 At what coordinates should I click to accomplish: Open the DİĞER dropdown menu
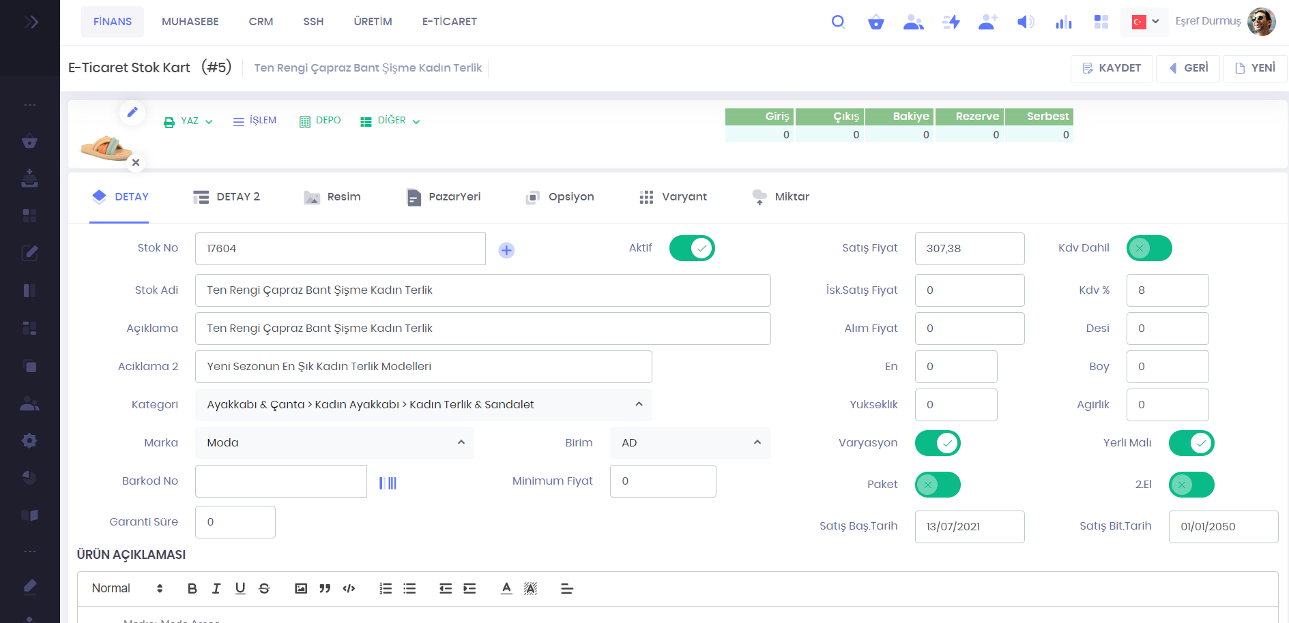[x=390, y=121]
